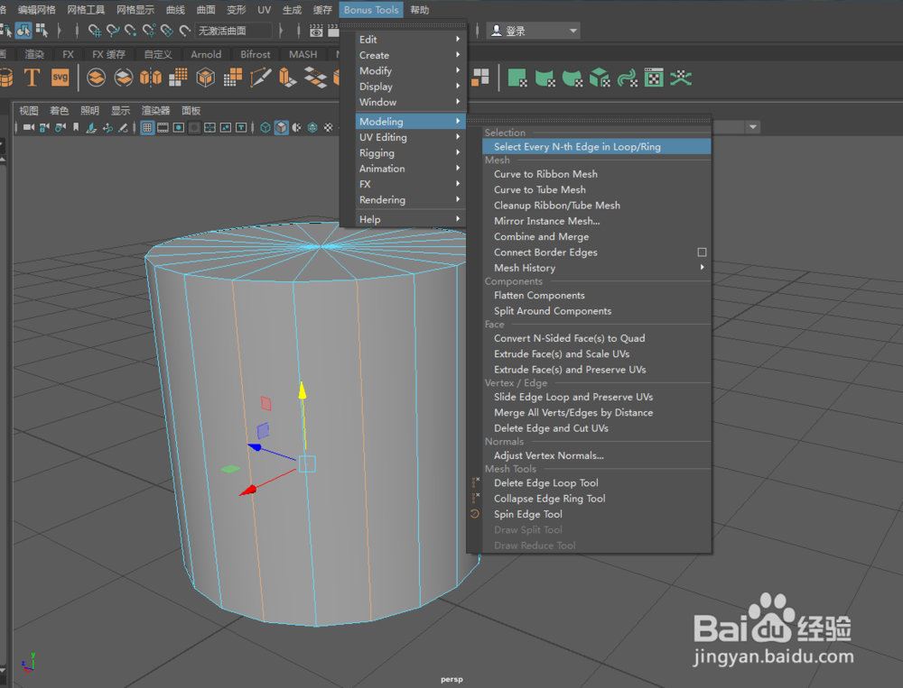Click the green cube UV shelf icon
This screenshot has width=903, height=688.
click(600, 77)
